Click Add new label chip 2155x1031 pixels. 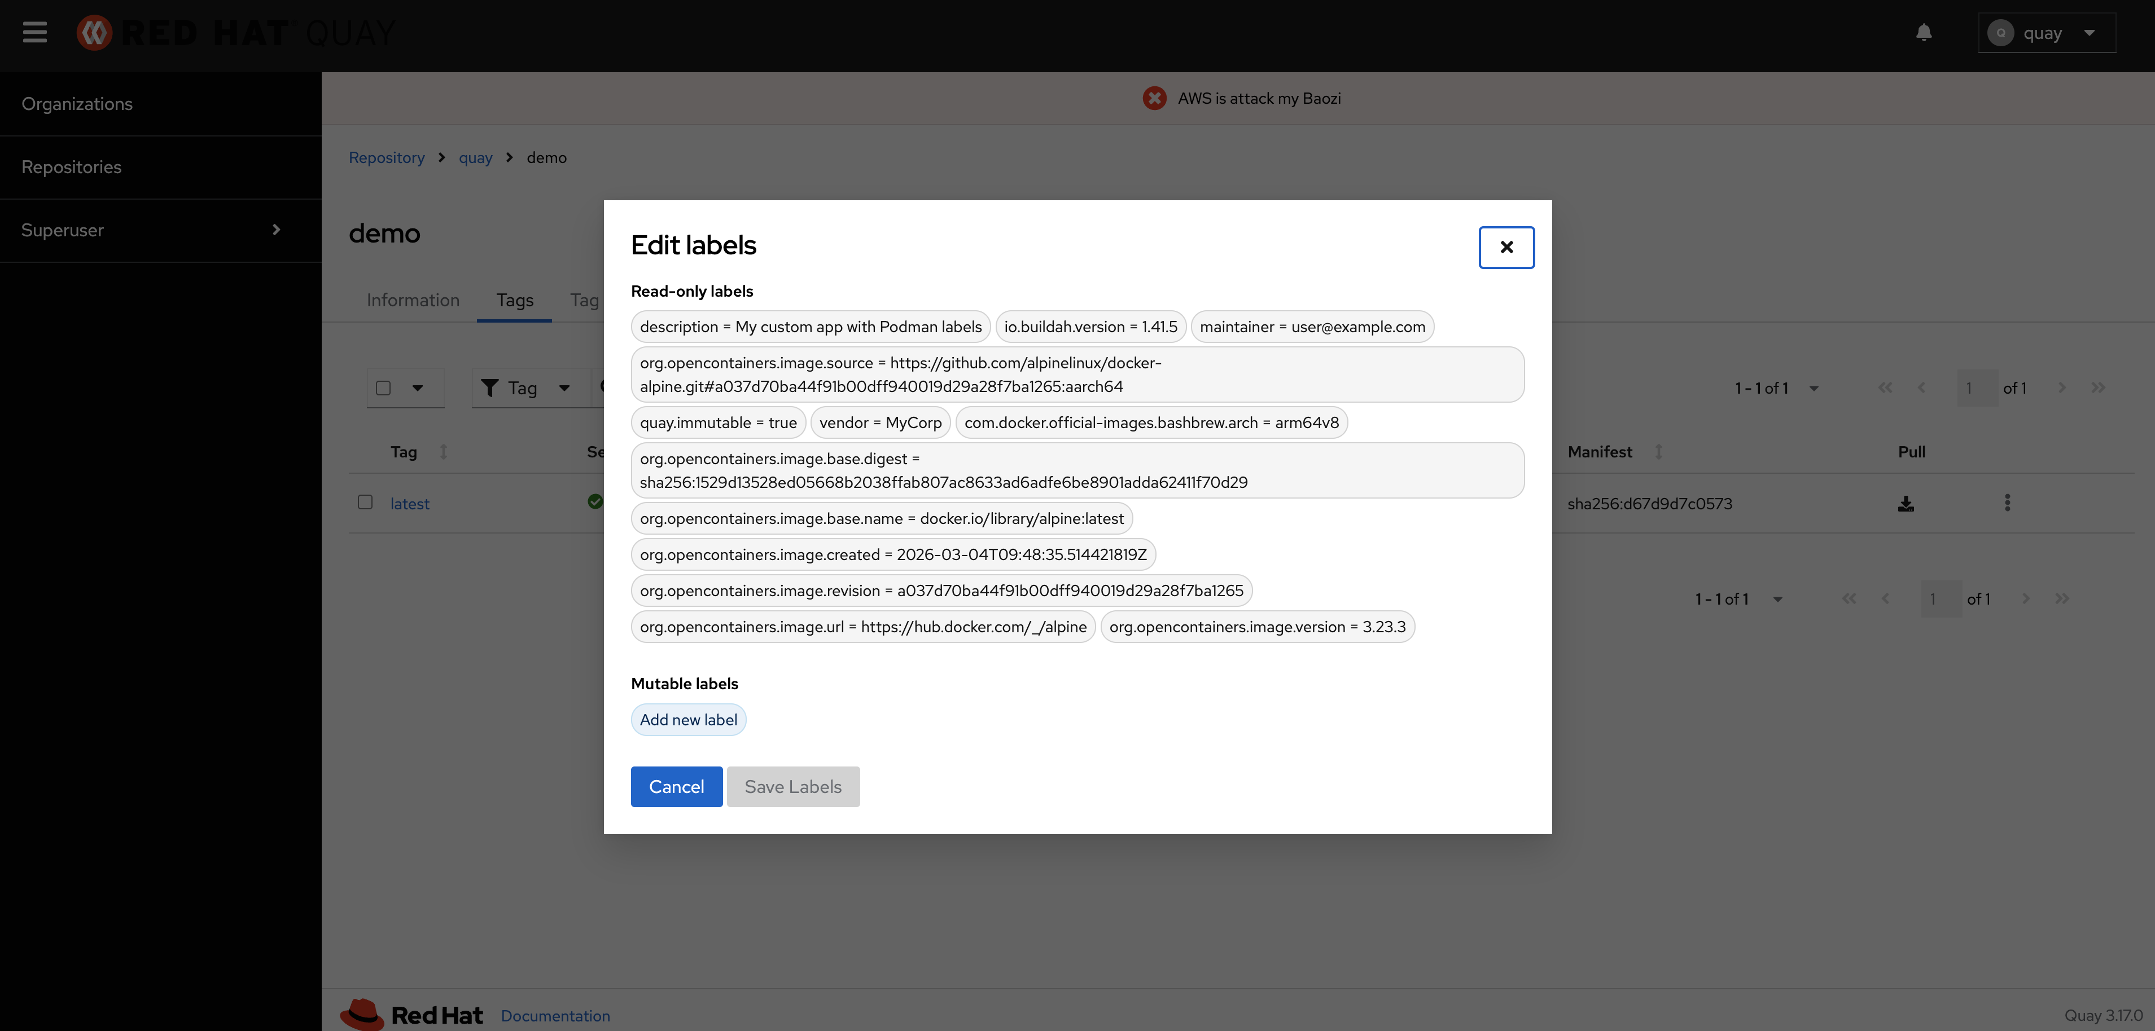[x=687, y=720]
